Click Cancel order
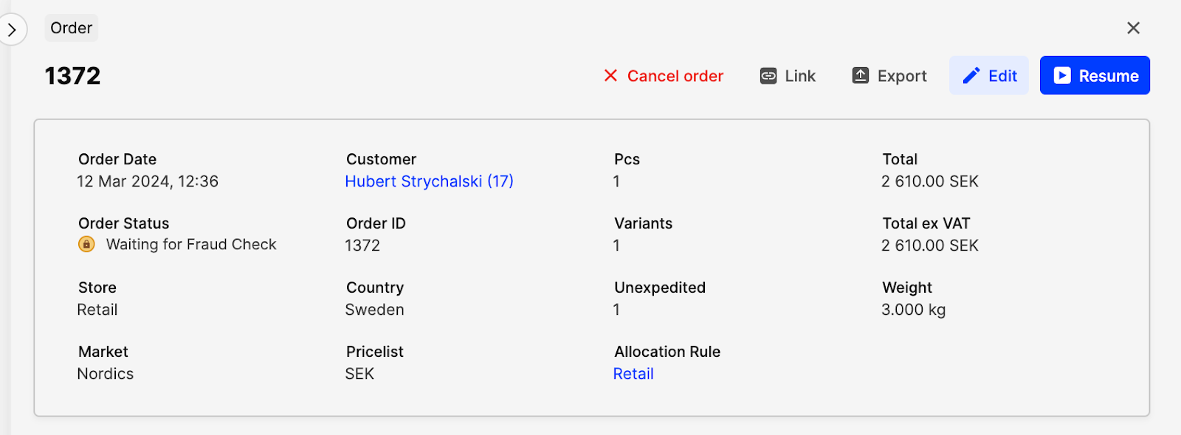1181x435 pixels. coord(675,75)
